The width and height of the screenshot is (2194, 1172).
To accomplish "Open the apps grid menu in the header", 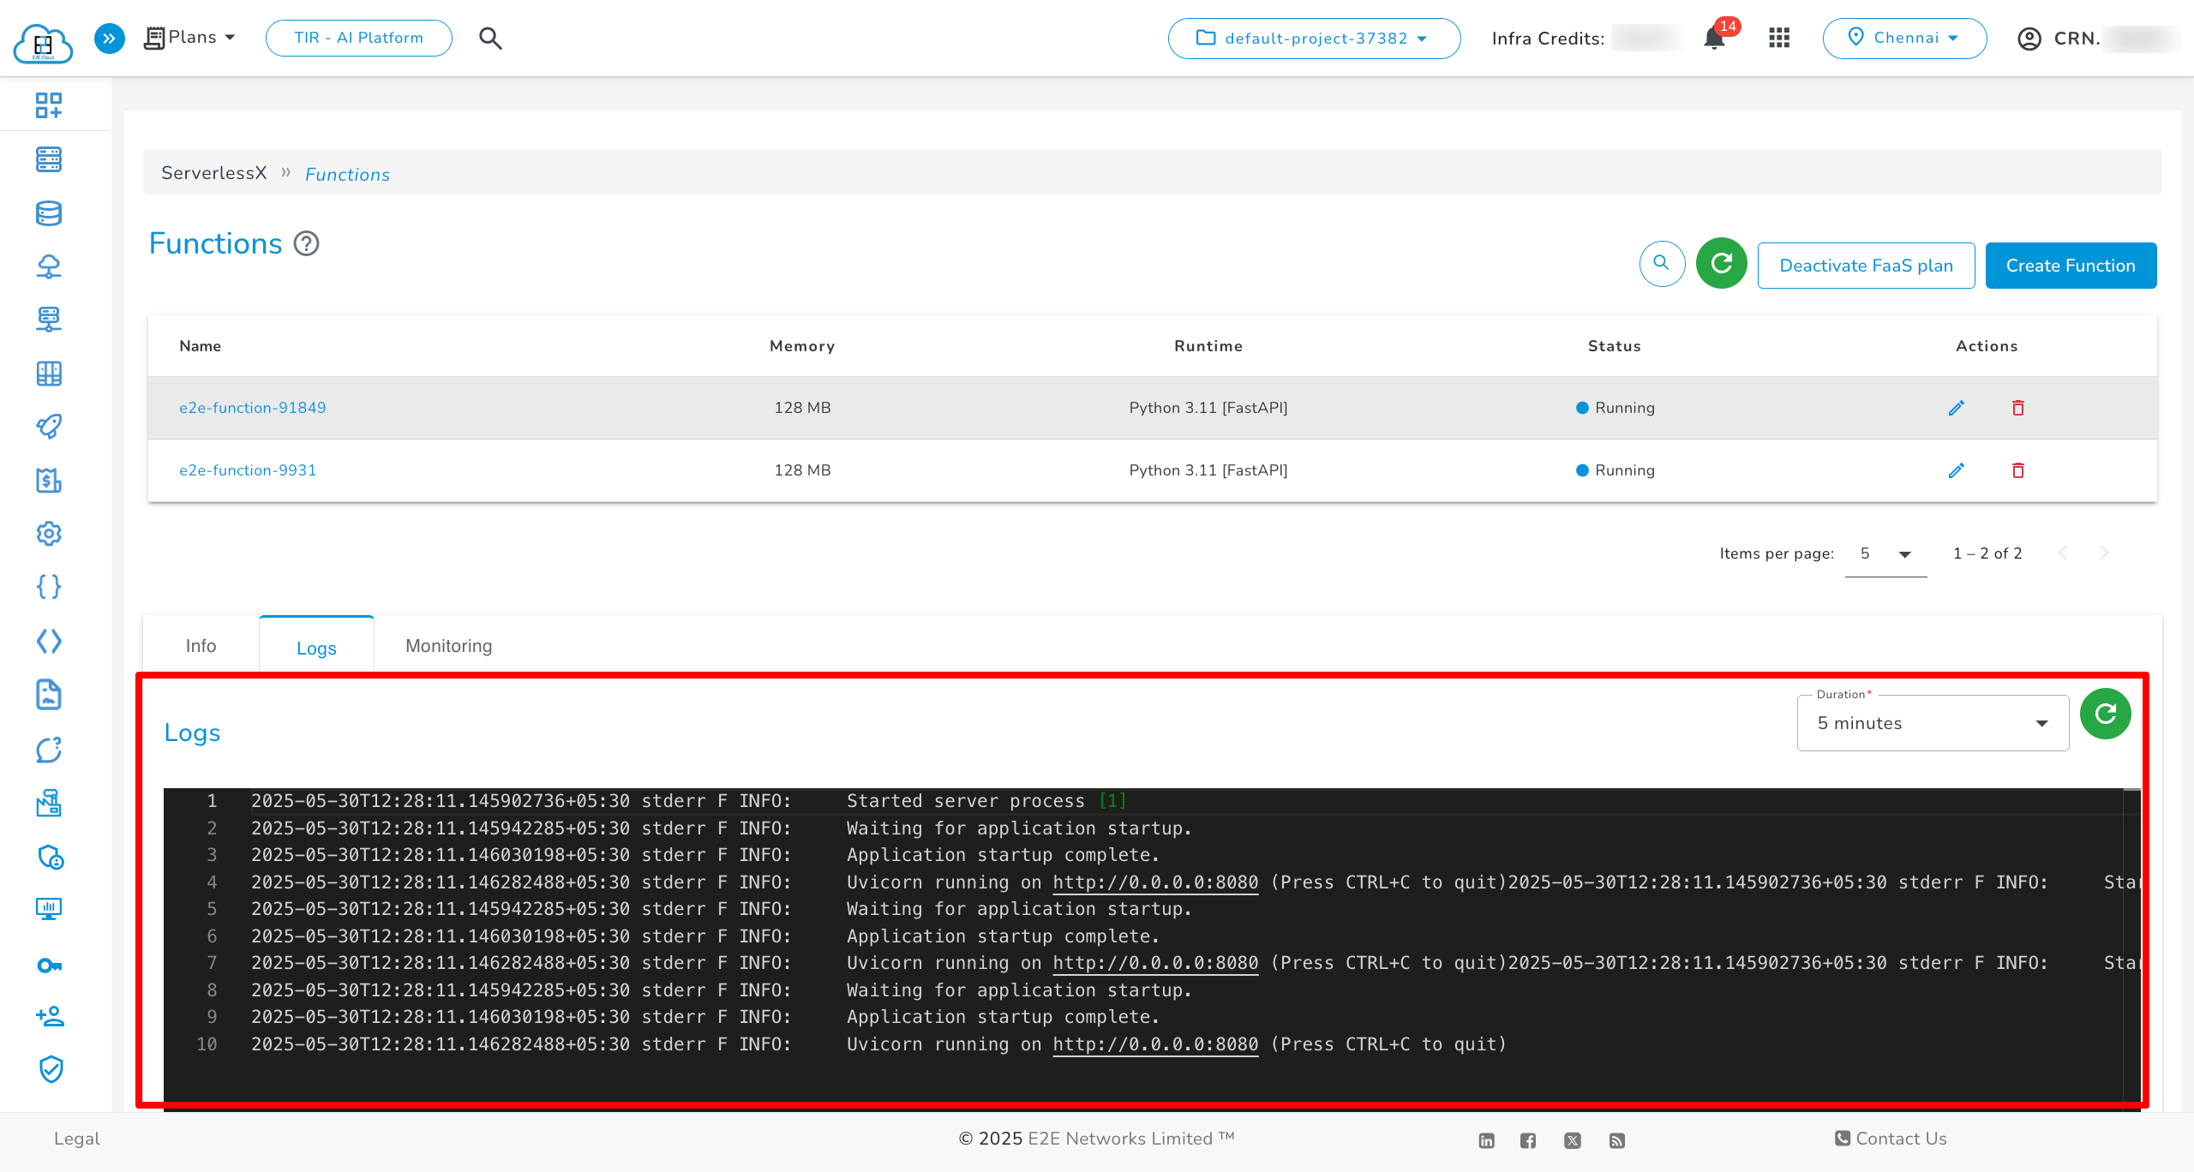I will pyautogui.click(x=1779, y=38).
